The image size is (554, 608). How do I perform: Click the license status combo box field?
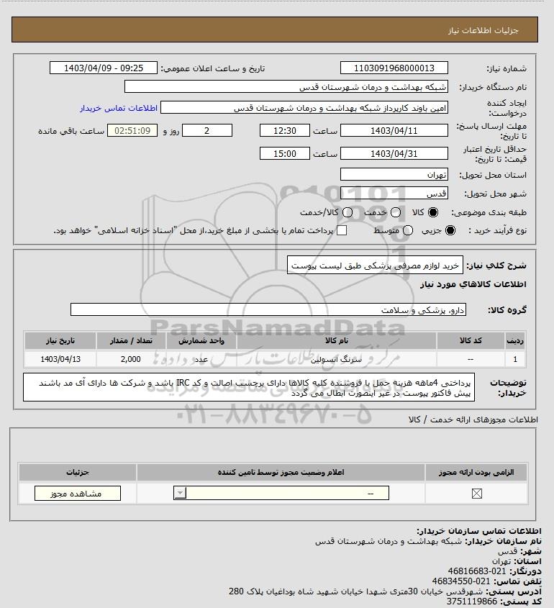281,493
